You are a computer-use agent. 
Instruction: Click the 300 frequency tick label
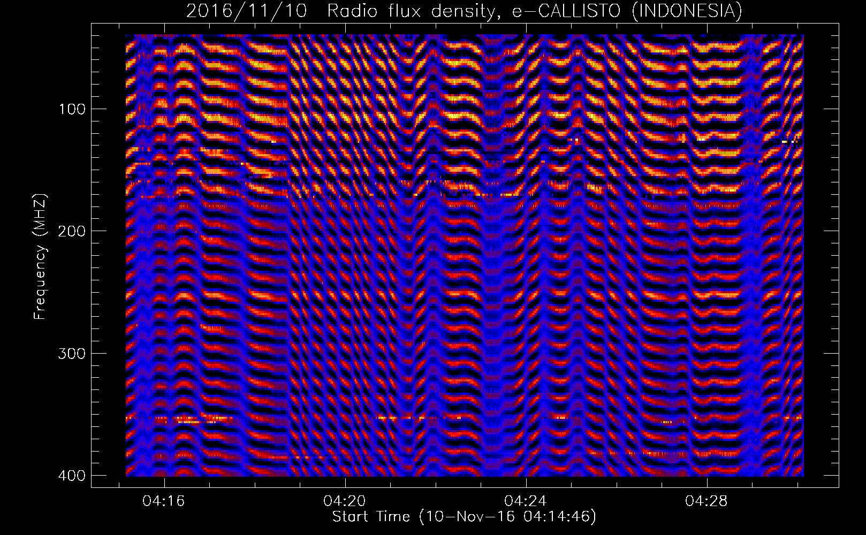coord(72,354)
